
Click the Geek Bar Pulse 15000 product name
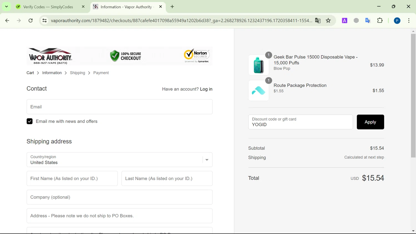316,60
